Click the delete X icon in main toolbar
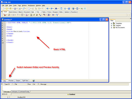This screenshot has width=132, height=99. tap(43, 9)
